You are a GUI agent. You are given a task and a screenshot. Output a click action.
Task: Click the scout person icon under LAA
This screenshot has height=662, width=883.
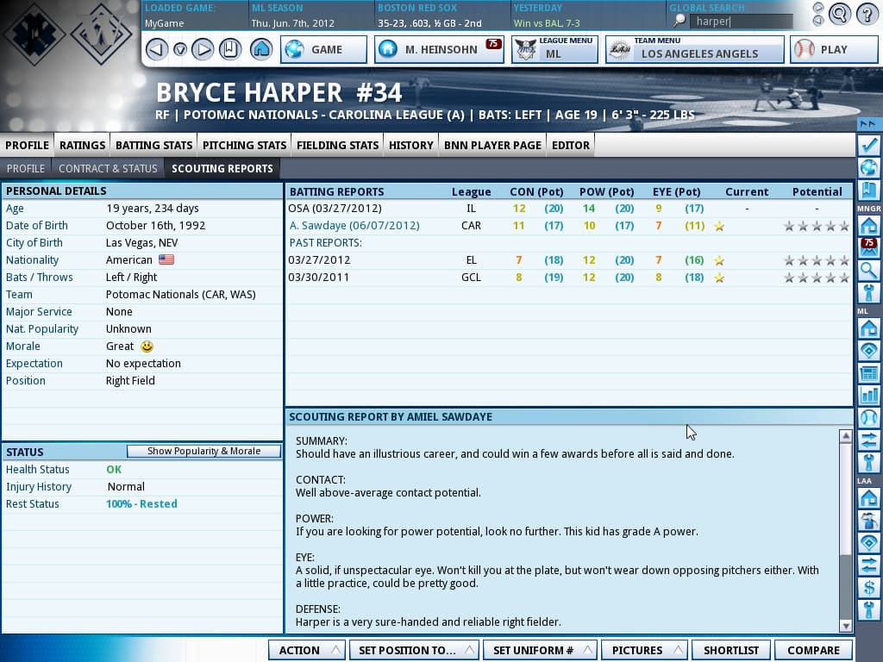(x=869, y=521)
